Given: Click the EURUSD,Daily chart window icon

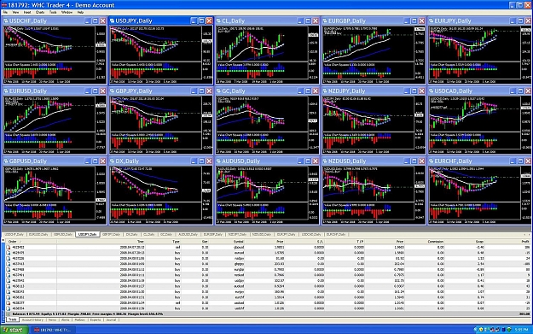Looking at the screenshot, I should 6,91.
